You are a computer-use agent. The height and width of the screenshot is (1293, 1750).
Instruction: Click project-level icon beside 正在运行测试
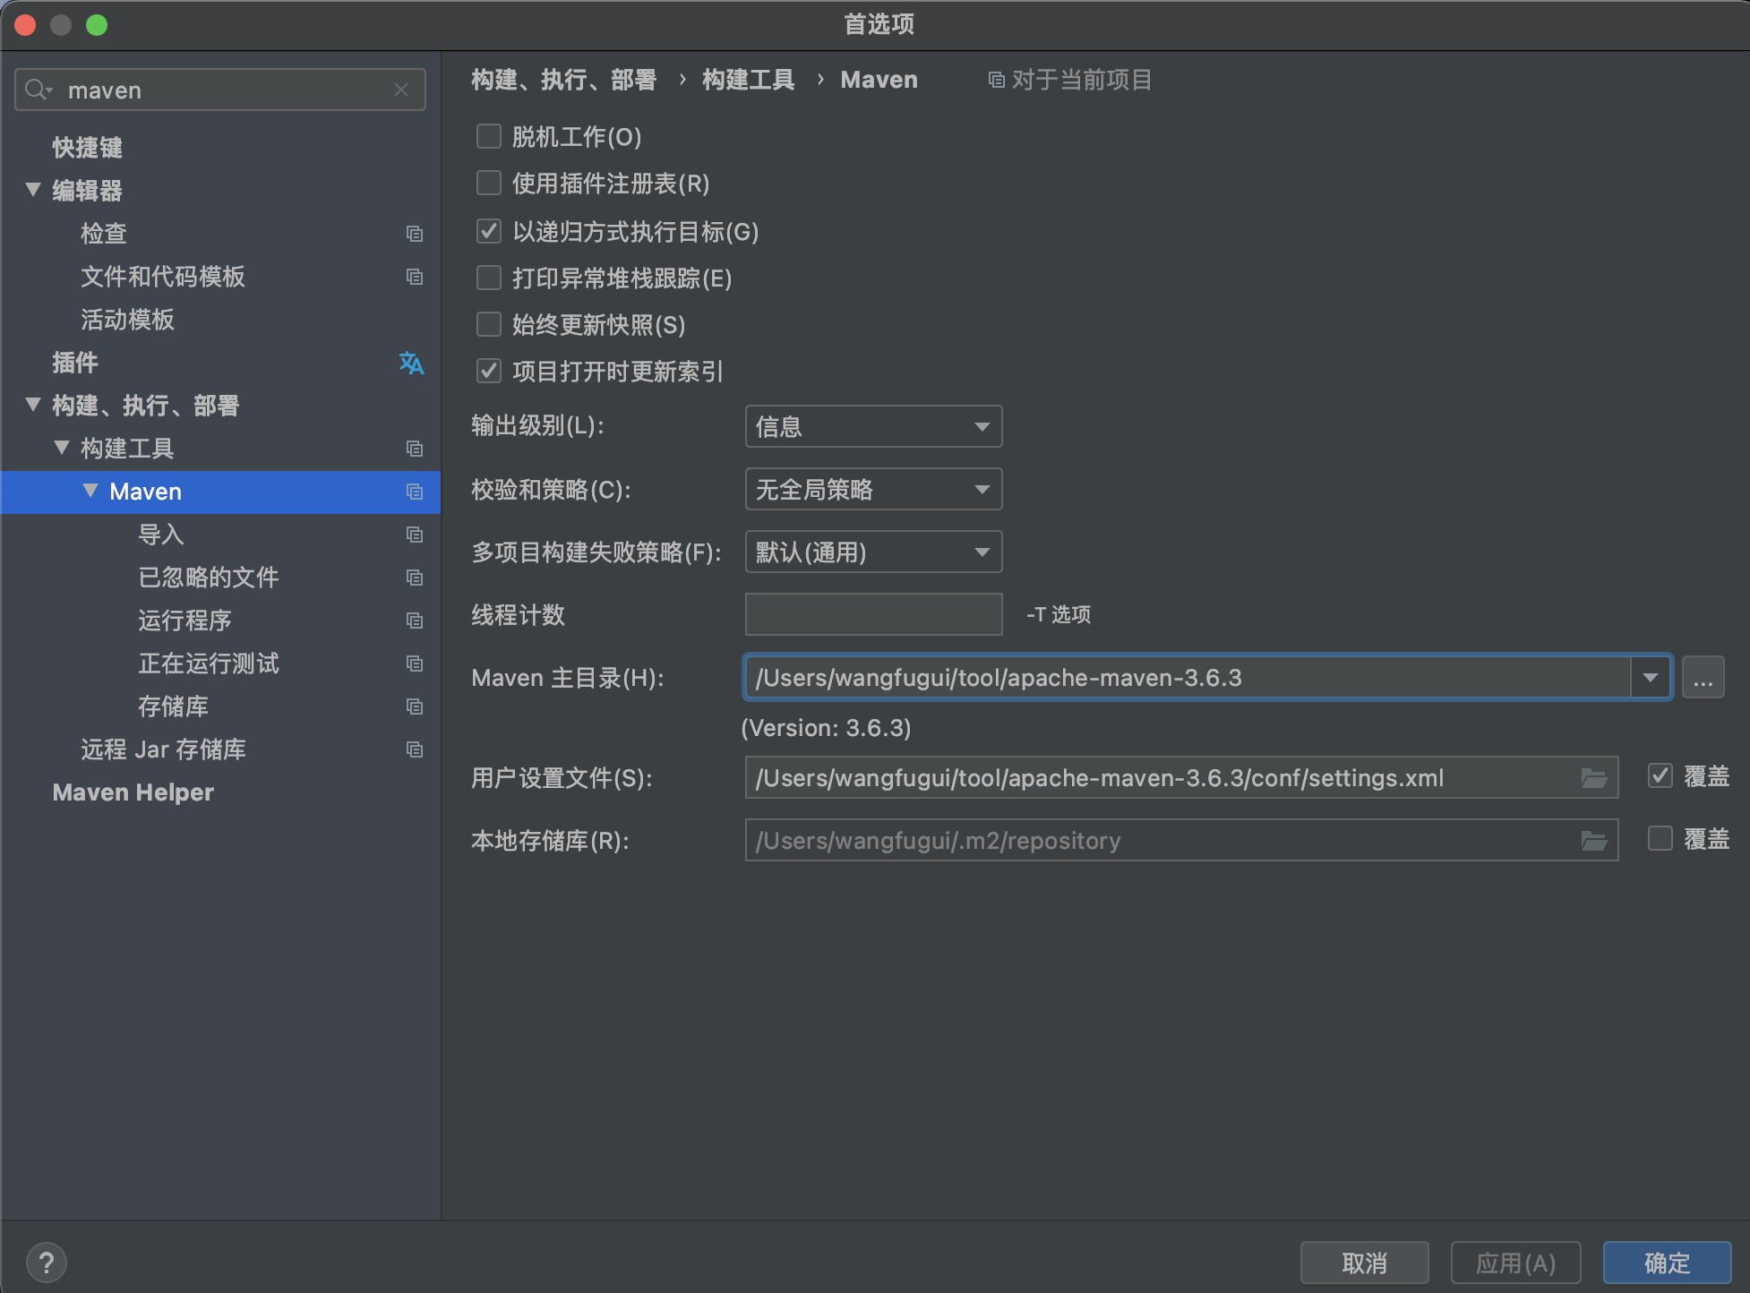[x=414, y=664]
